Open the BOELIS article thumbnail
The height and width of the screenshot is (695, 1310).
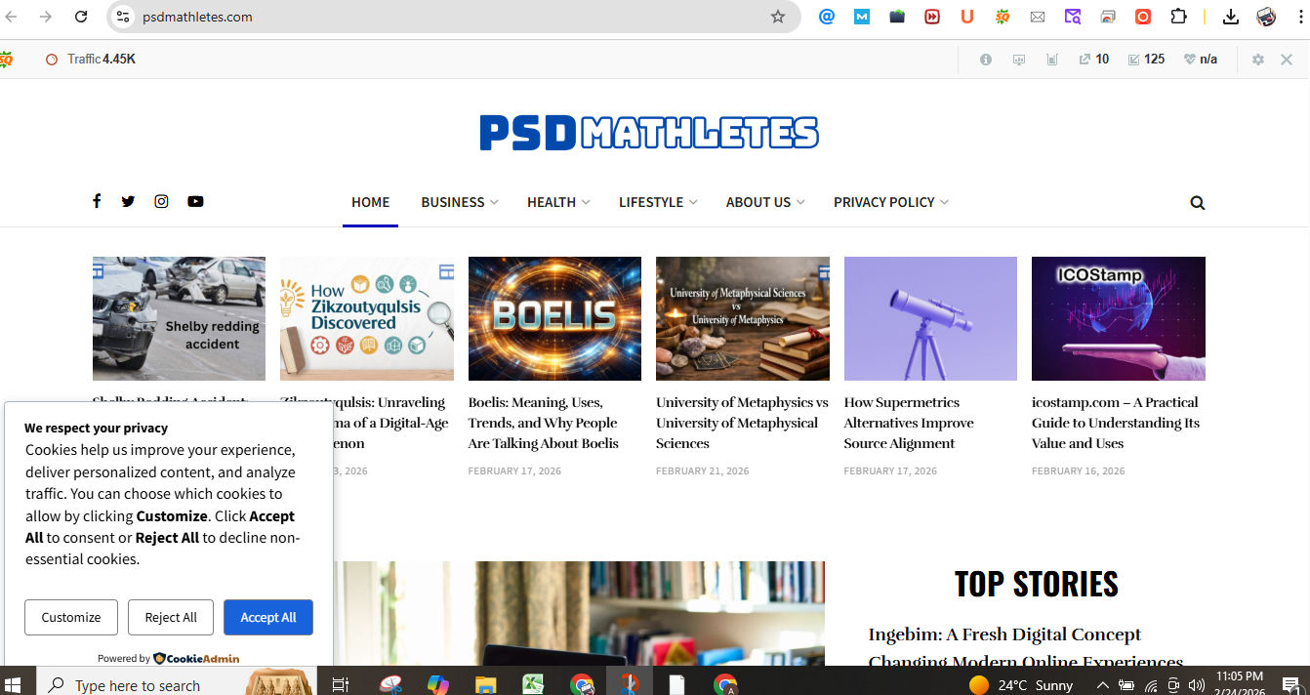point(554,318)
